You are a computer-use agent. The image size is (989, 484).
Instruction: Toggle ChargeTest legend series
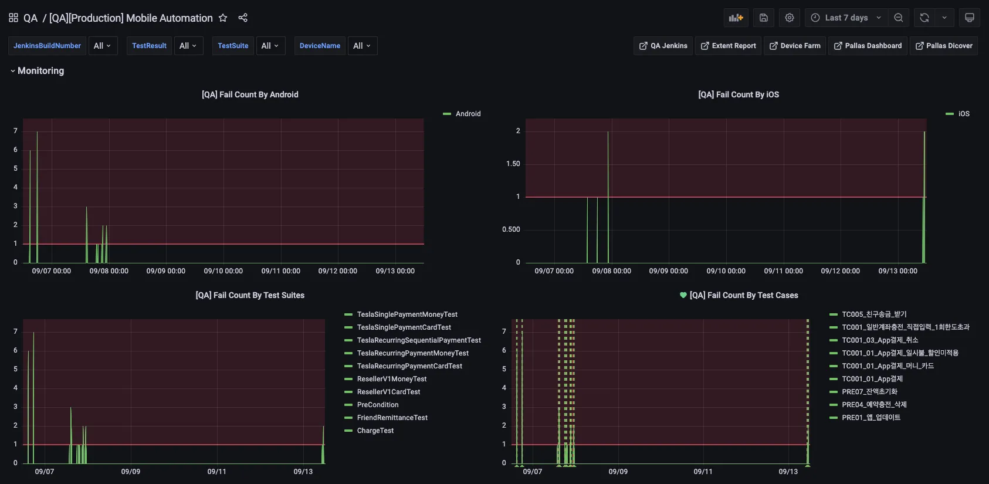[375, 431]
